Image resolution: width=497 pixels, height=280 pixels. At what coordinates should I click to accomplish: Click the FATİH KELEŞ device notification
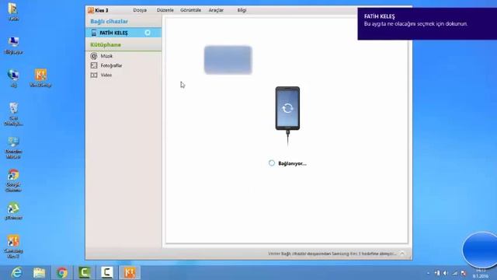pos(427,24)
